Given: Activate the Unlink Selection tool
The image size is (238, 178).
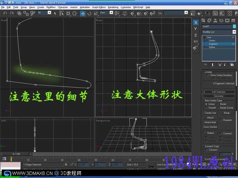Looking at the screenshot, I should (x=26, y=13).
